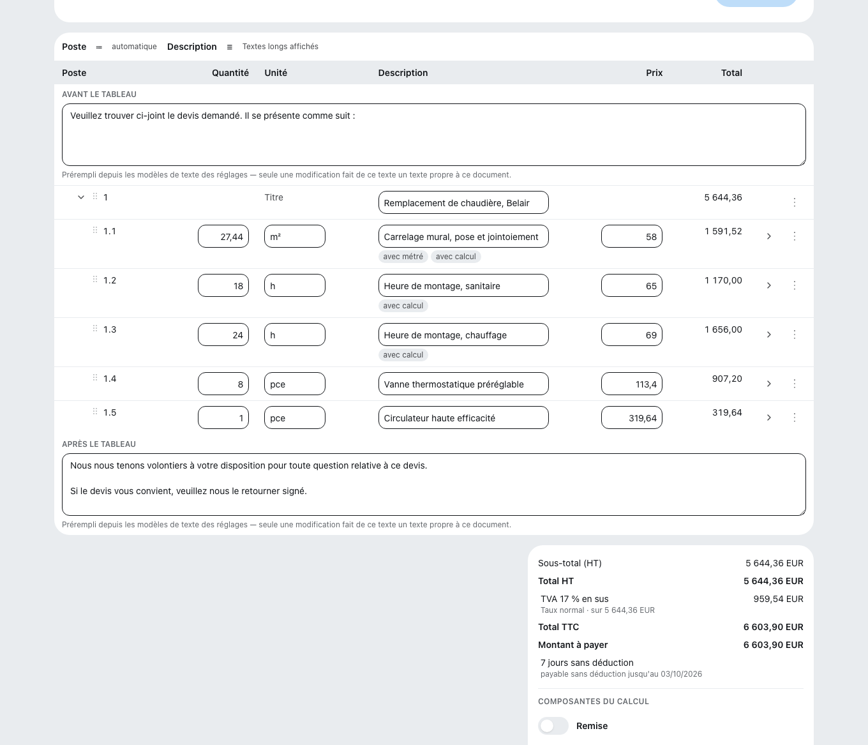Expand details arrow for row 1.2
This screenshot has height=745, width=868.
[x=769, y=285]
